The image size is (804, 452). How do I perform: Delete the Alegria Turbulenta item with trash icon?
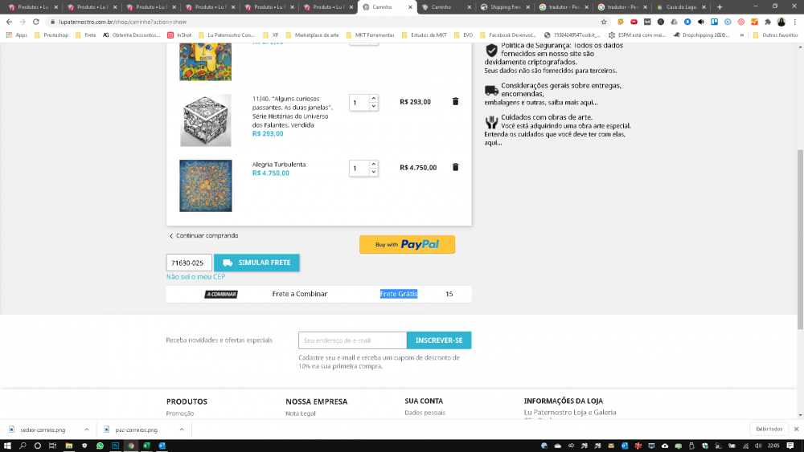(x=455, y=167)
